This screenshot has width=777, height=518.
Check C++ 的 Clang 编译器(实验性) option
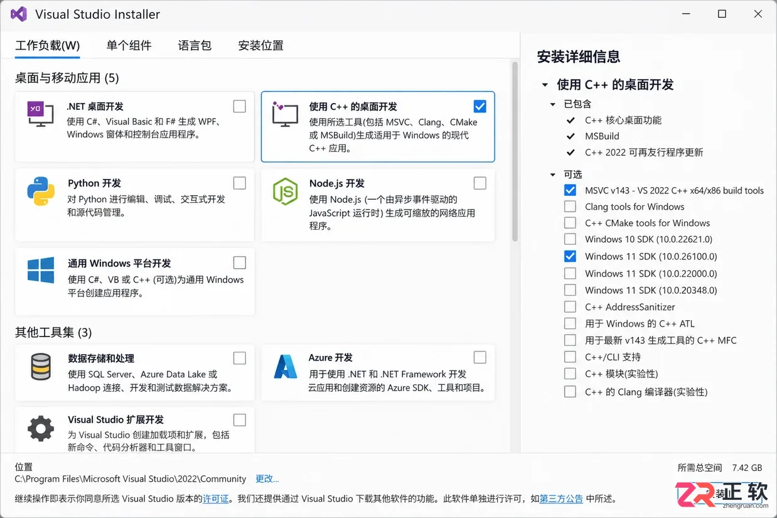[570, 392]
